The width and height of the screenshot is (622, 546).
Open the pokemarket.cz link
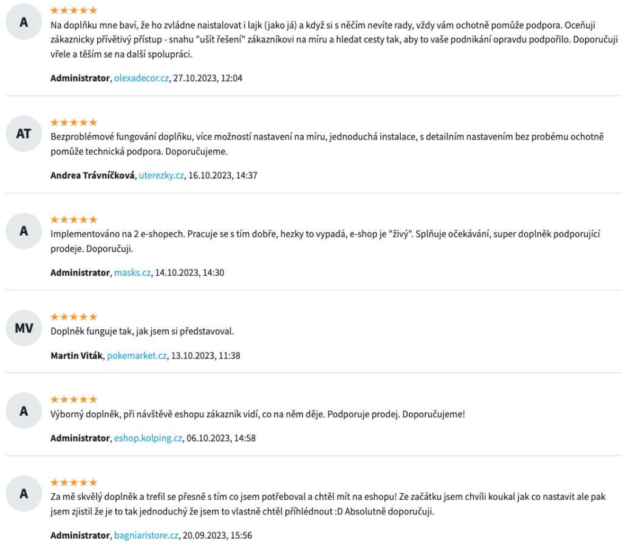(x=137, y=356)
